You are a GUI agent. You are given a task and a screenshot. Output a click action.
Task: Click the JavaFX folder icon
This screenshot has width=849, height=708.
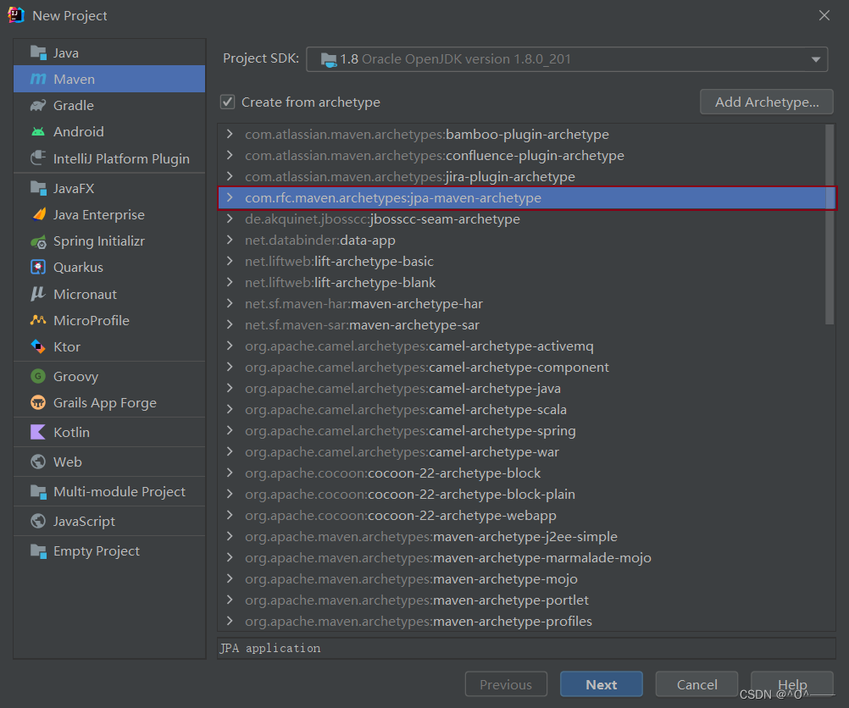38,188
